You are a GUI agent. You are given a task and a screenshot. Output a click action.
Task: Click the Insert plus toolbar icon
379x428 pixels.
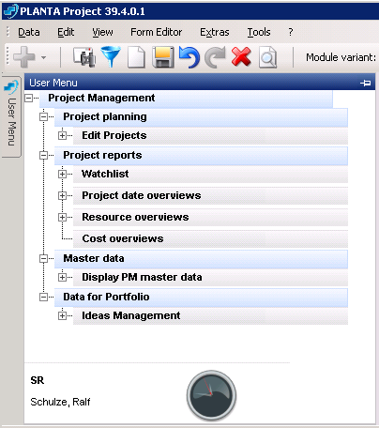point(24,57)
